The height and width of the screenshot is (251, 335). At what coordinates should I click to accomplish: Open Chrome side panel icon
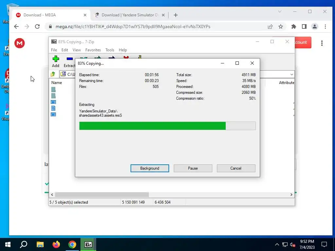point(304,26)
